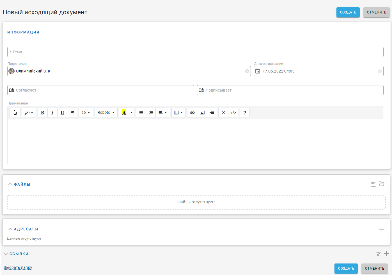Open the font size 16 dropdown
This screenshot has height=275, width=392.
[x=86, y=113]
